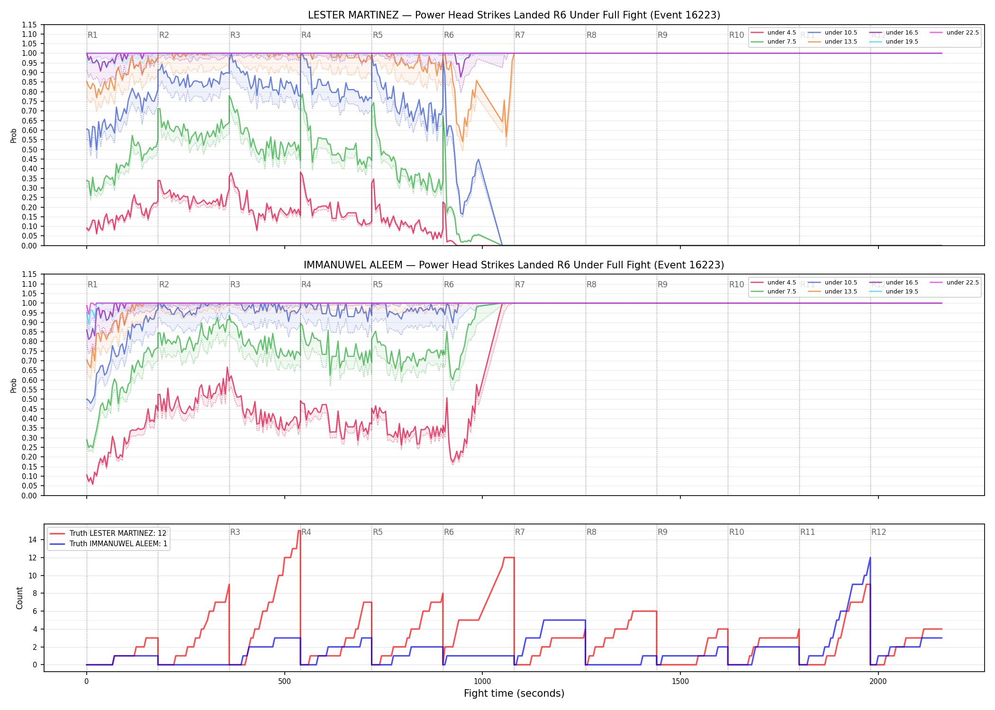The height and width of the screenshot is (710, 995).
Task: Click the 'Count' y-axis label
Action: click(x=19, y=598)
